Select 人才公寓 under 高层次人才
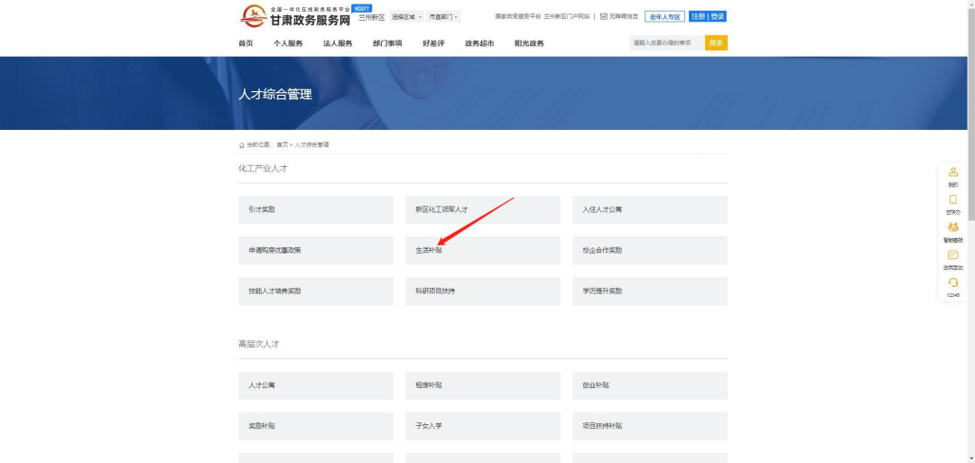The image size is (975, 463). 316,385
